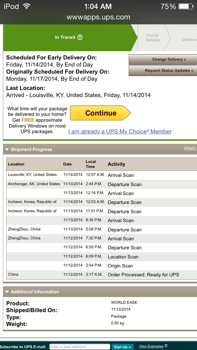The image size is (197, 350).
Task: Tap the Wi-Fi status icon
Action: [x=27, y=6]
